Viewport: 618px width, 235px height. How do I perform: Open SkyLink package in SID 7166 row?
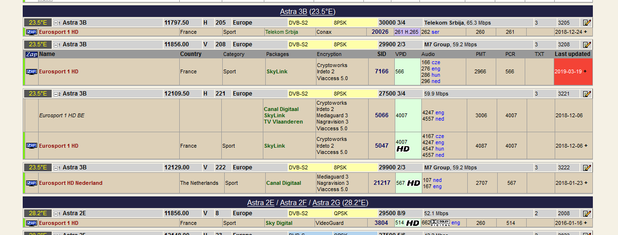tap(277, 71)
